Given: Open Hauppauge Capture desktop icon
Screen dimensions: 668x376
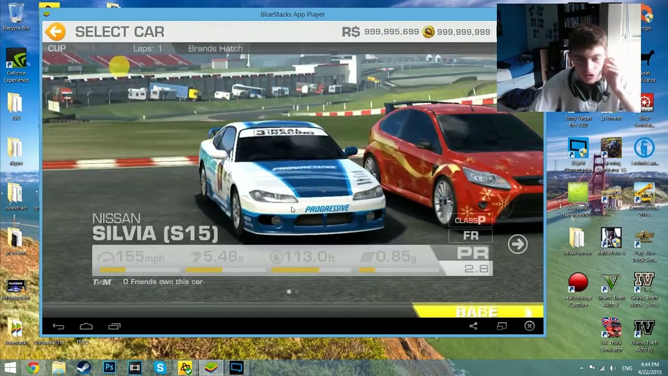Looking at the screenshot, I should (x=578, y=290).
